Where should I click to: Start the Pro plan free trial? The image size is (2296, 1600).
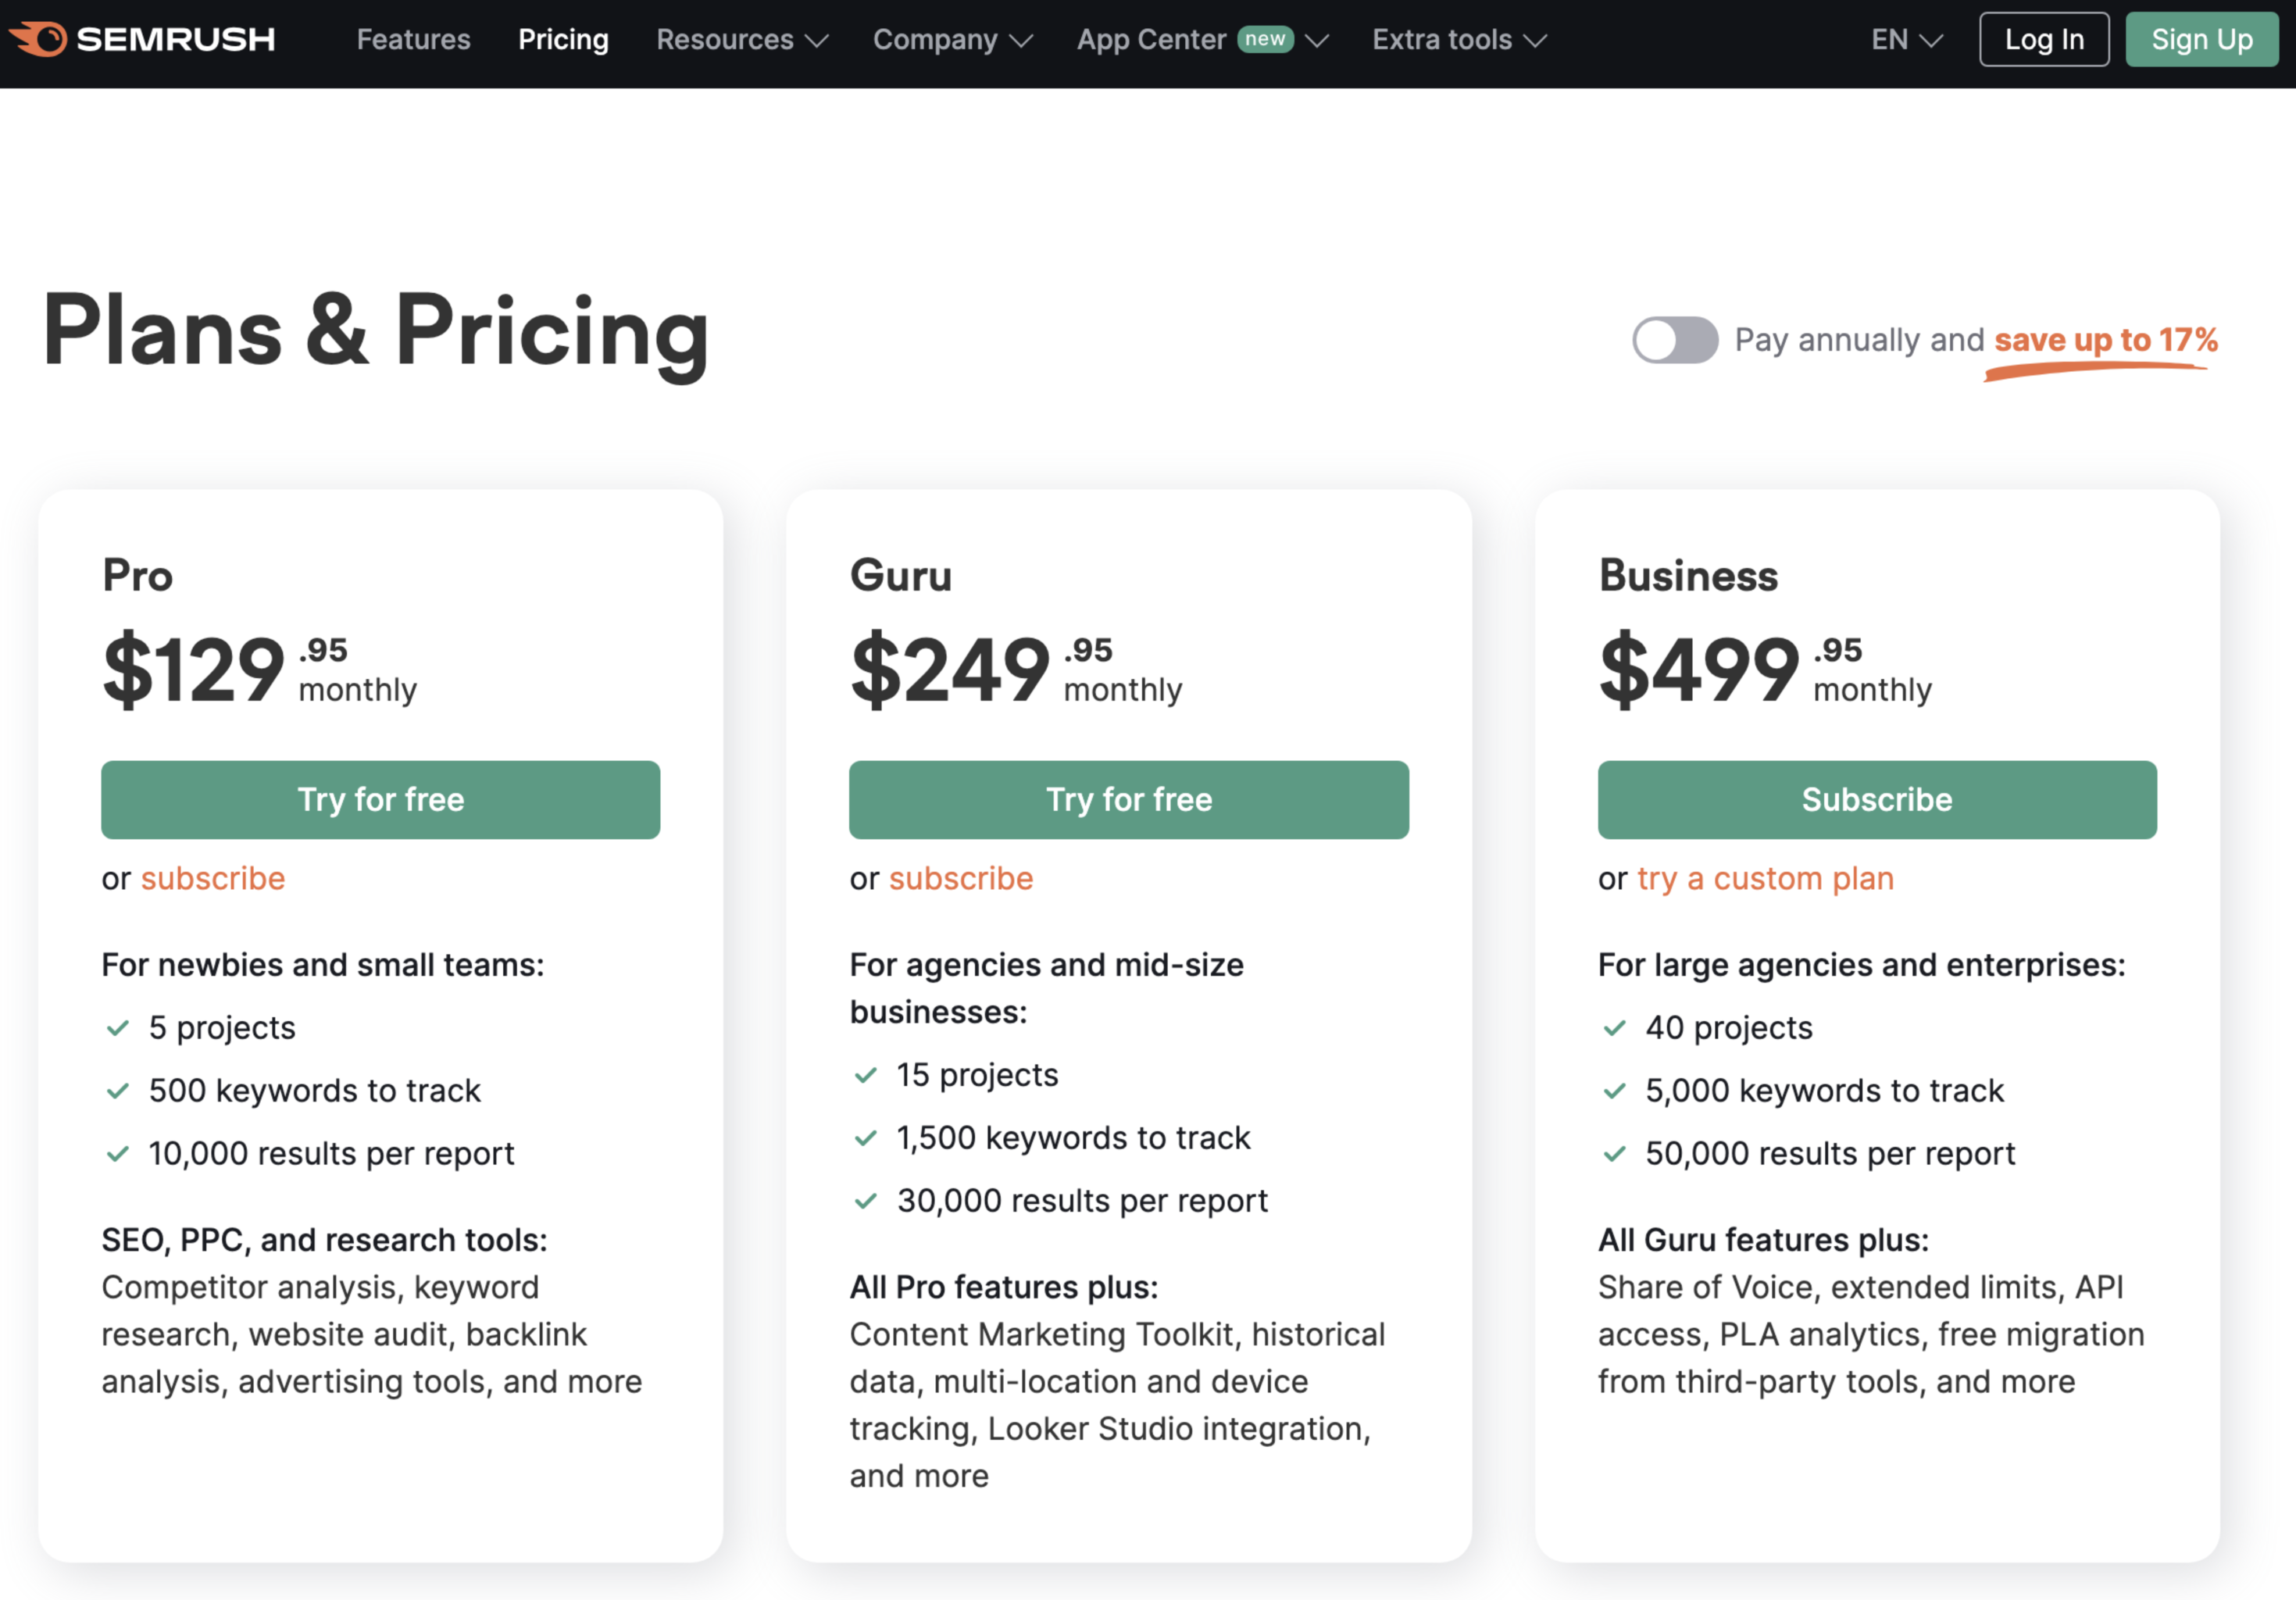click(x=381, y=800)
